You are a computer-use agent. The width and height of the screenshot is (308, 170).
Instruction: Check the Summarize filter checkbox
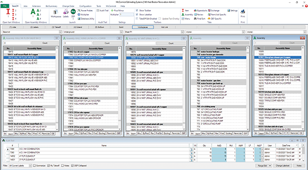tap(35, 166)
